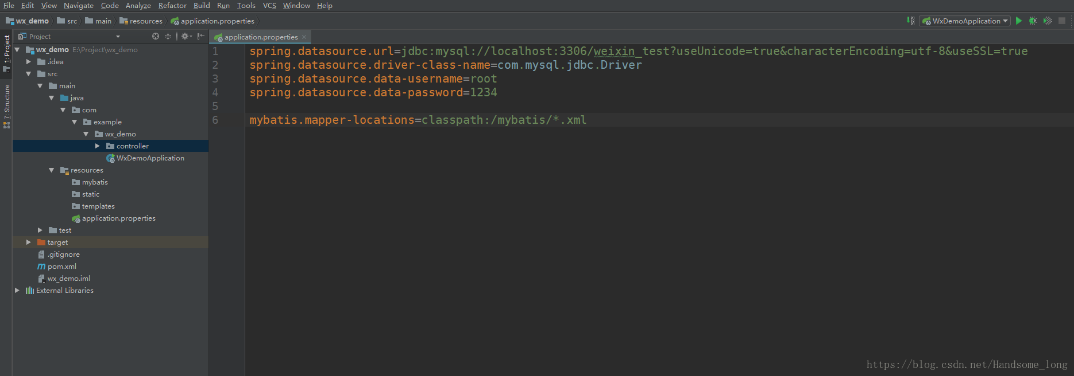Toggle the 7: Structure side tool tab

(x=6, y=106)
